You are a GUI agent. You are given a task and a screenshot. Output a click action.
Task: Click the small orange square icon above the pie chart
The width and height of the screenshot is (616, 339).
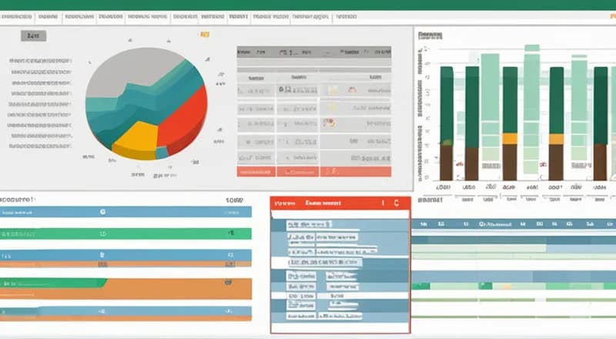click(x=205, y=34)
